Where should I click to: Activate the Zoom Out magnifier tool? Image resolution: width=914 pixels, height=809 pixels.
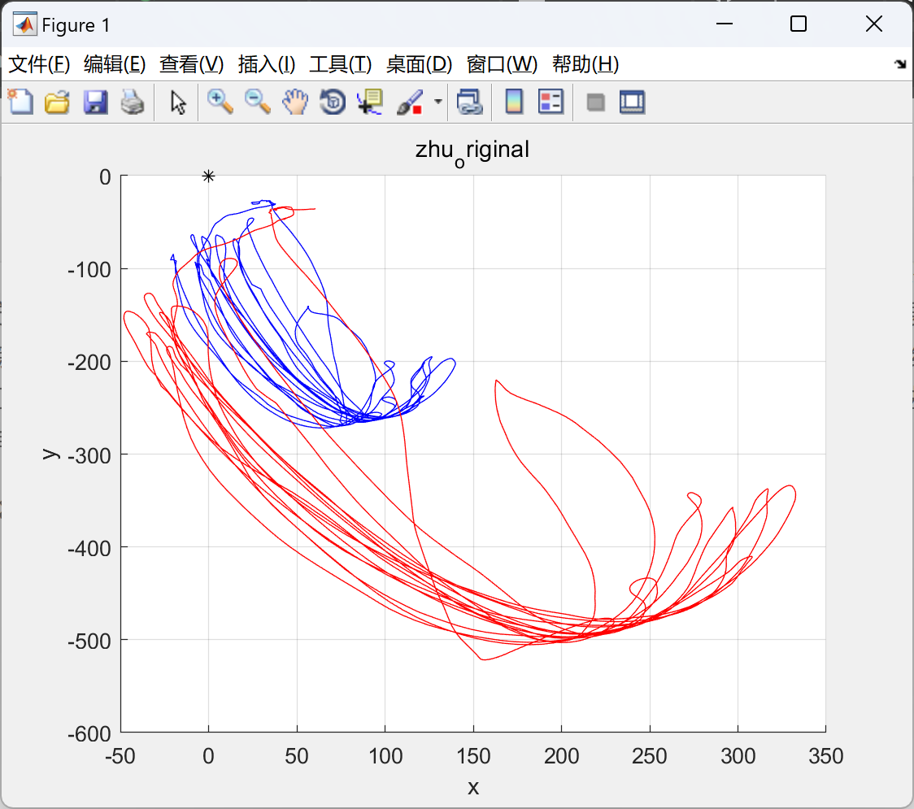tap(257, 102)
